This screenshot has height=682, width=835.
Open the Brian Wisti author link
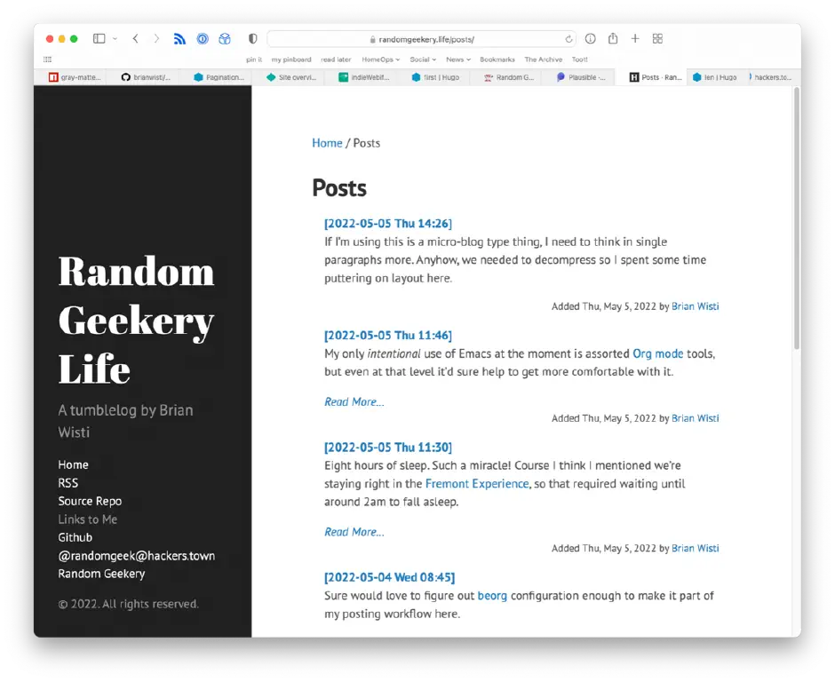[696, 305]
